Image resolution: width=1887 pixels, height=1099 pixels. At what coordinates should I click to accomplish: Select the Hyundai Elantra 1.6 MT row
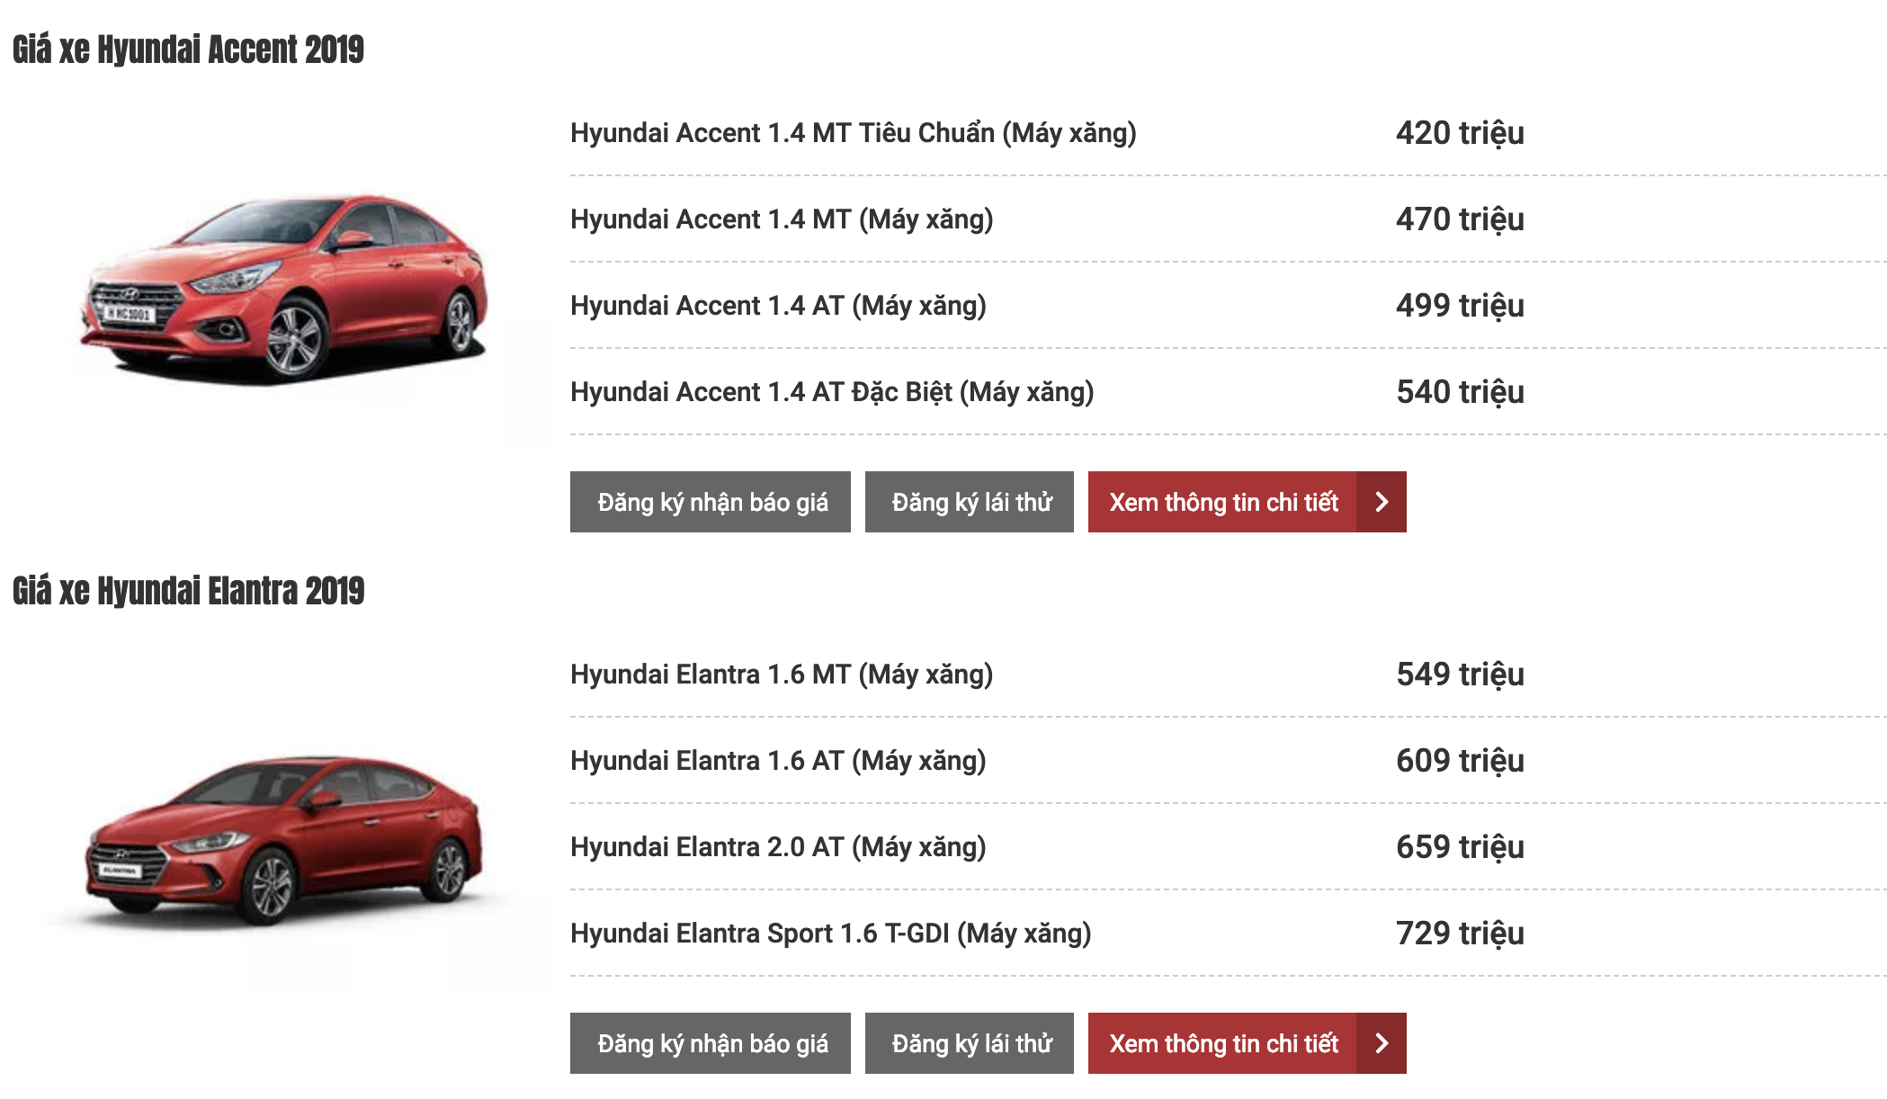(x=782, y=675)
